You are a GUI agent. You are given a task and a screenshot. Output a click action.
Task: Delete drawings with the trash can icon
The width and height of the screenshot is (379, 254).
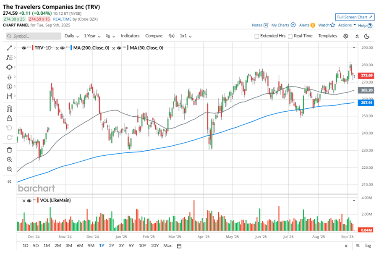(9, 150)
